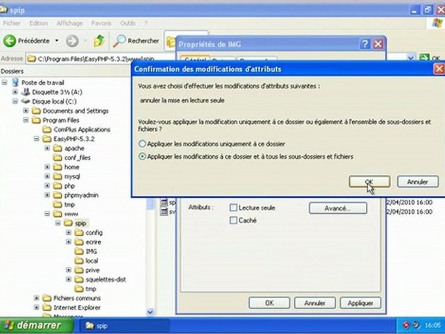Viewport: 445px width, 334px height.
Task: Click the red shield tray icon
Action: tap(407, 325)
